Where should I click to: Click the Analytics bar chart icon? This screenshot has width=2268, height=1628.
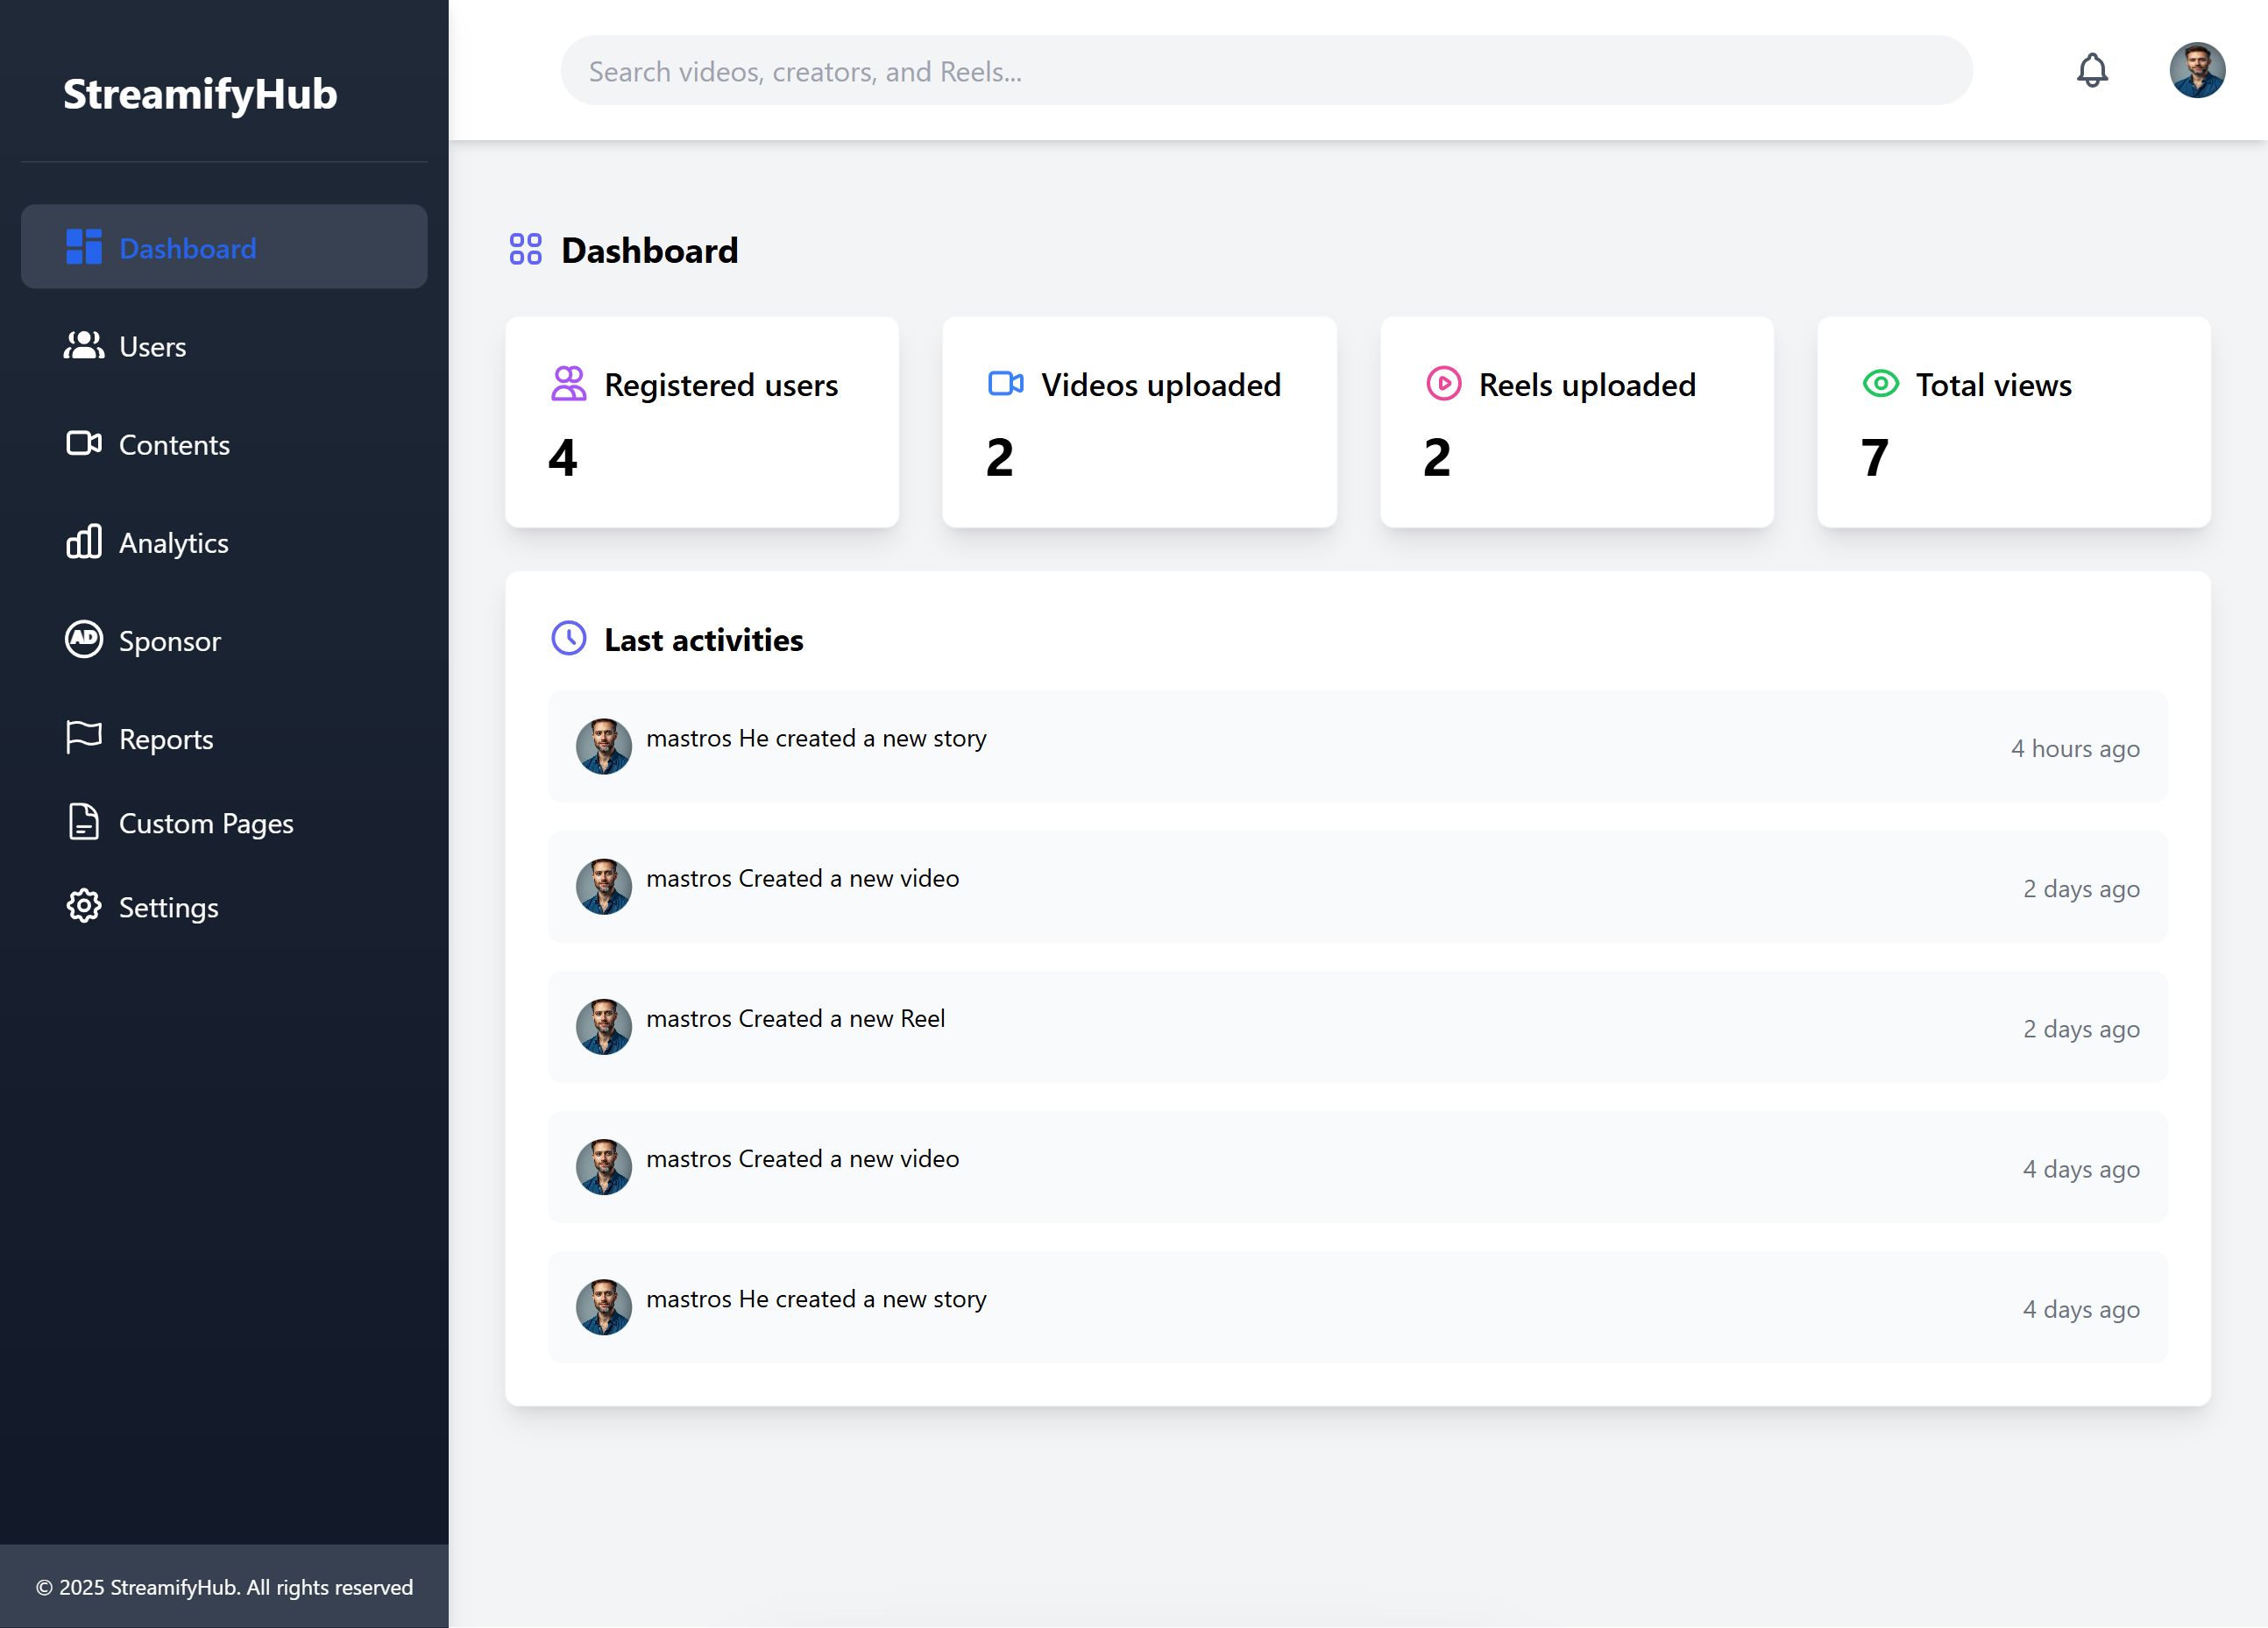click(x=84, y=541)
